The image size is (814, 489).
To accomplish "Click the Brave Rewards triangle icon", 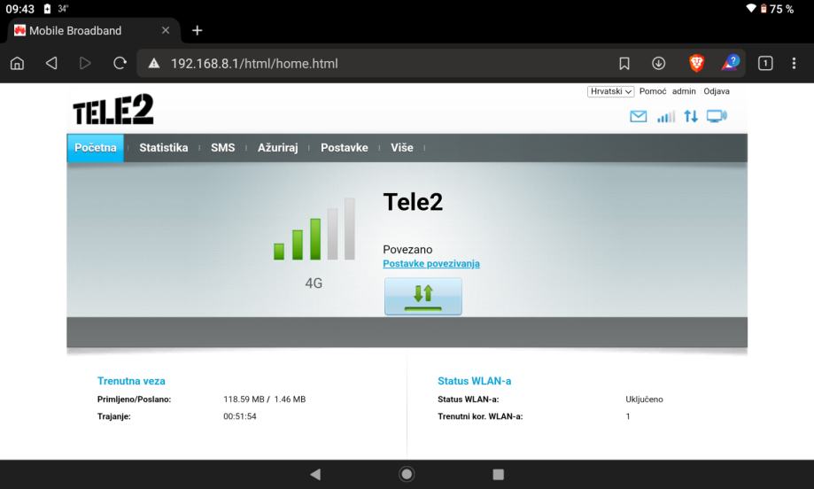I will 730,63.
